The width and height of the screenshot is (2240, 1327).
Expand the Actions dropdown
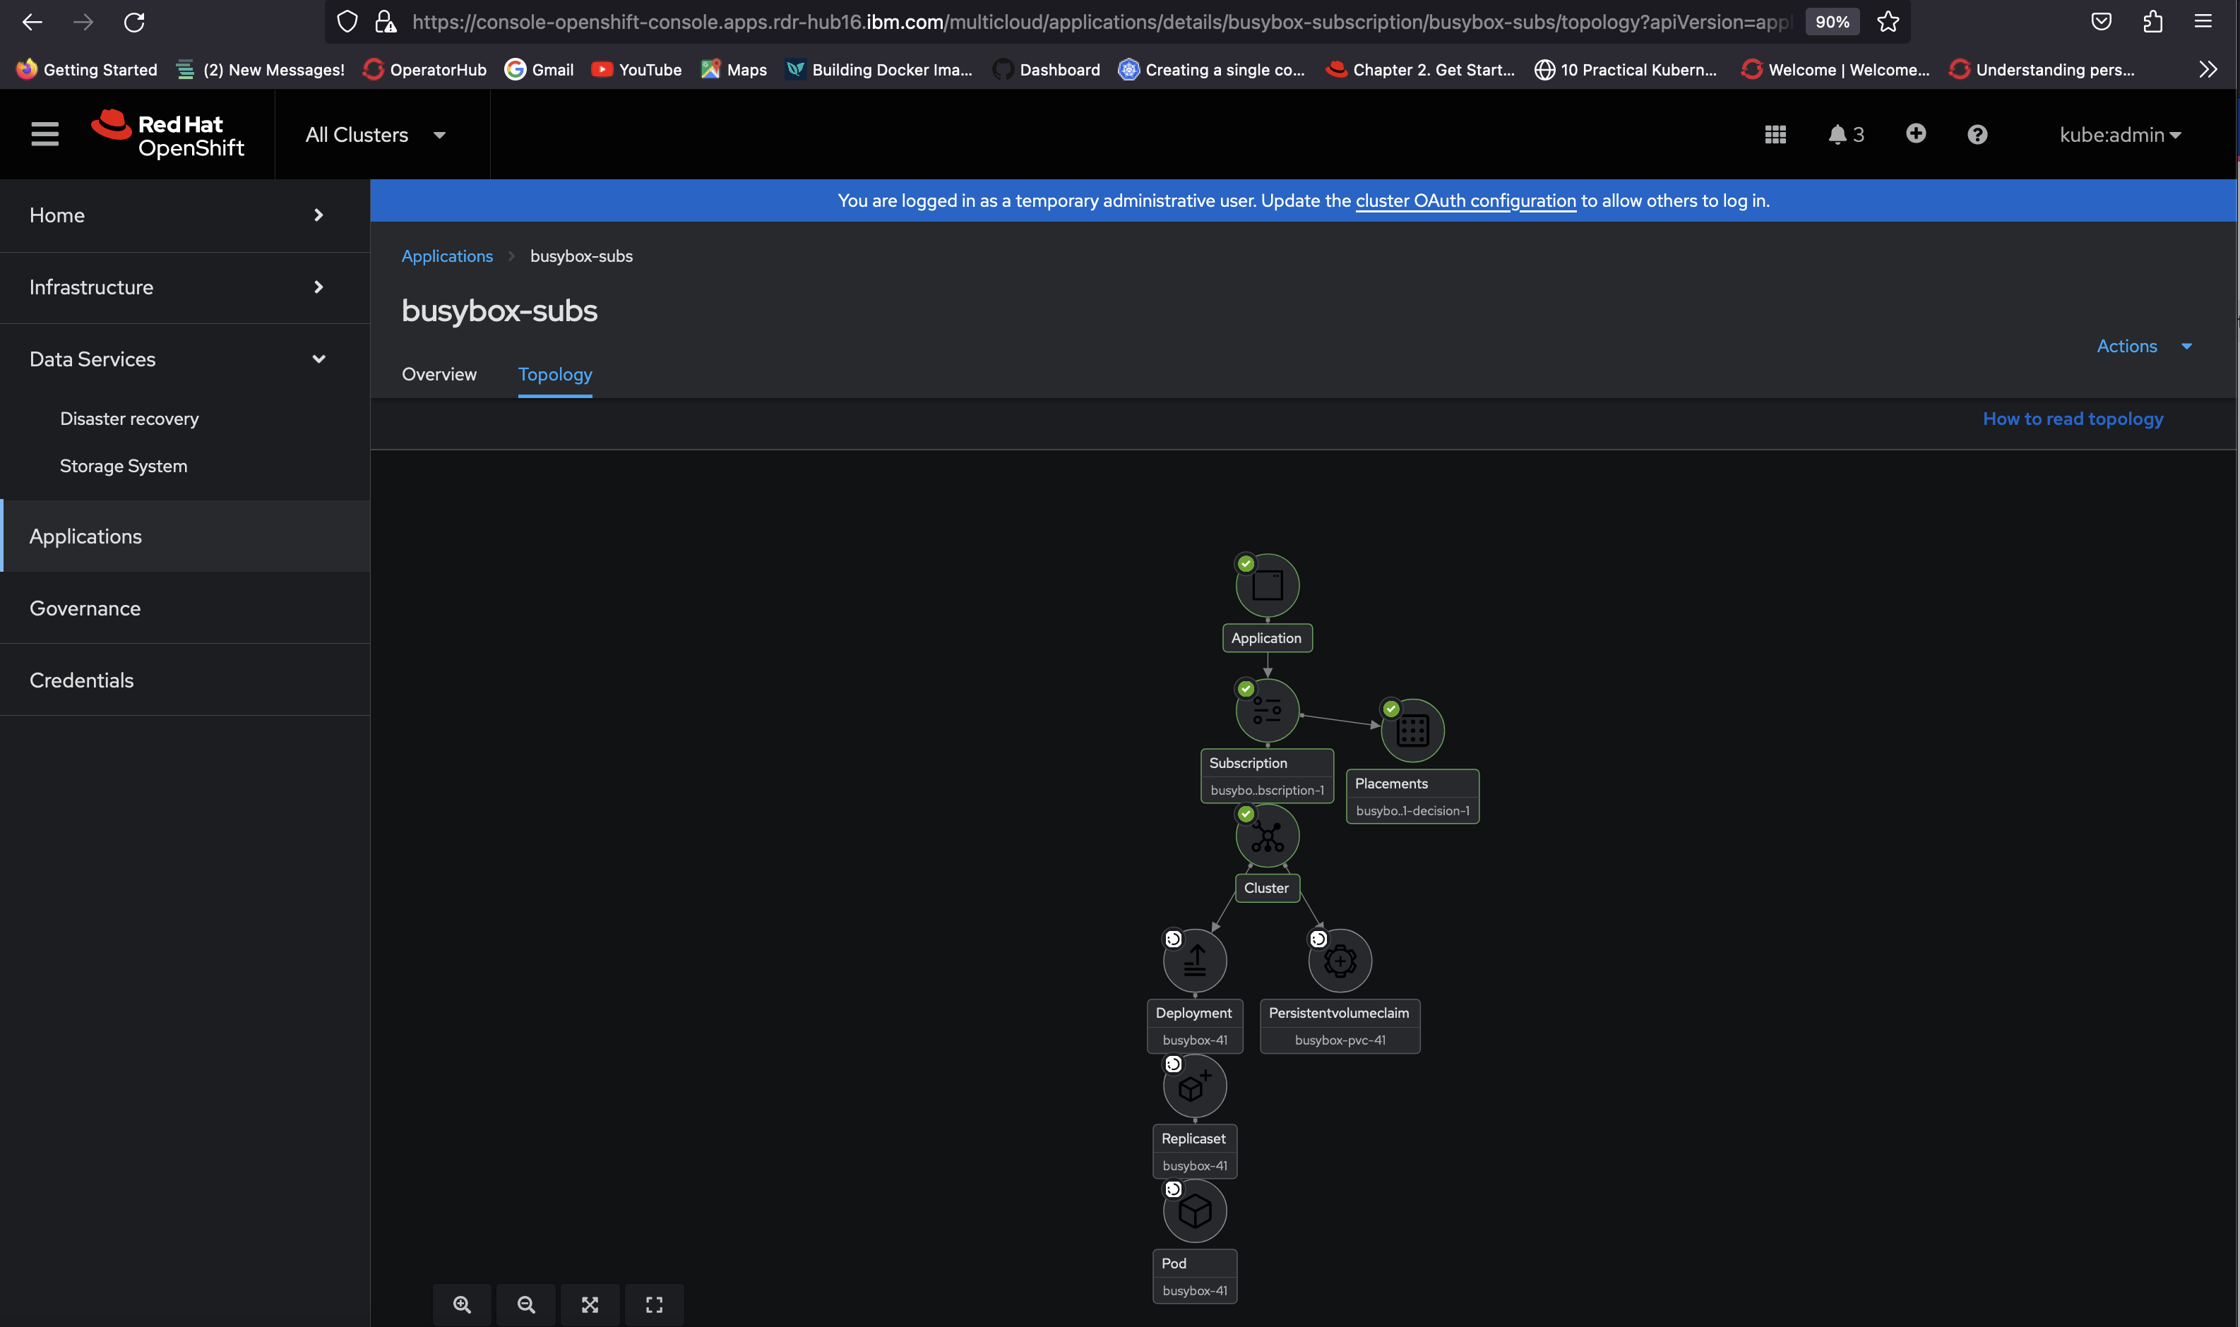click(2143, 346)
